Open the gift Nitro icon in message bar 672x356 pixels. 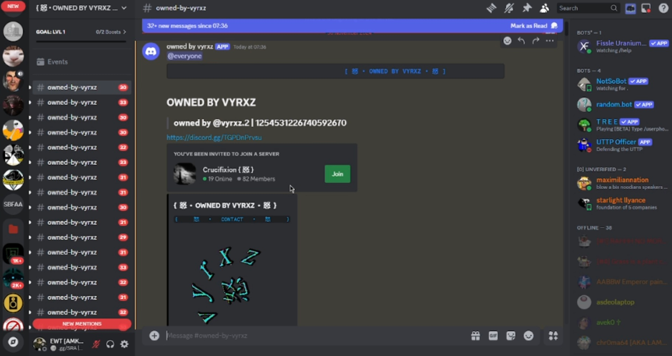[475, 336]
